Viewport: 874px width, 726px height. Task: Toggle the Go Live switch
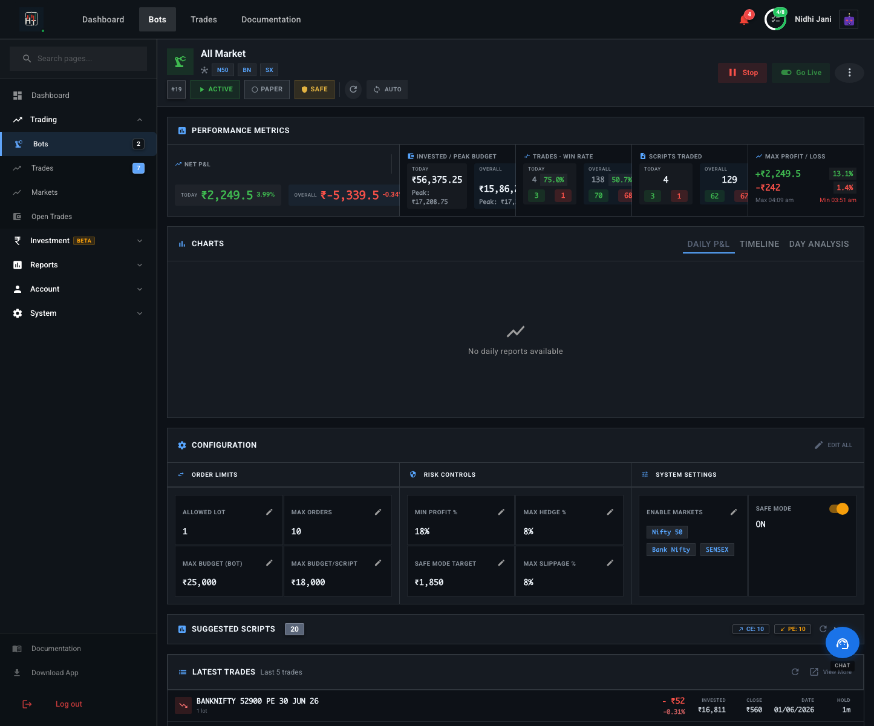(801, 73)
